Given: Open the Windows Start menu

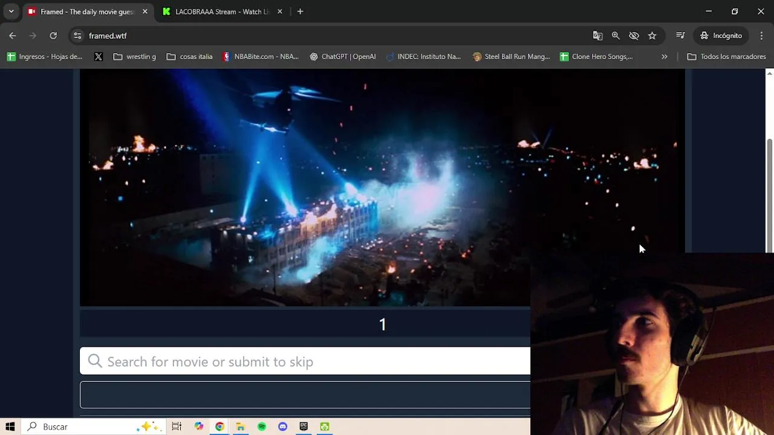Looking at the screenshot, I should [10, 427].
